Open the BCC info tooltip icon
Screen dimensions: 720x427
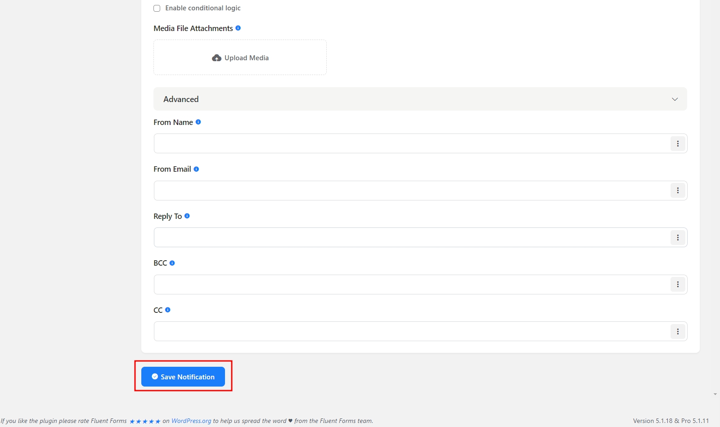(172, 263)
